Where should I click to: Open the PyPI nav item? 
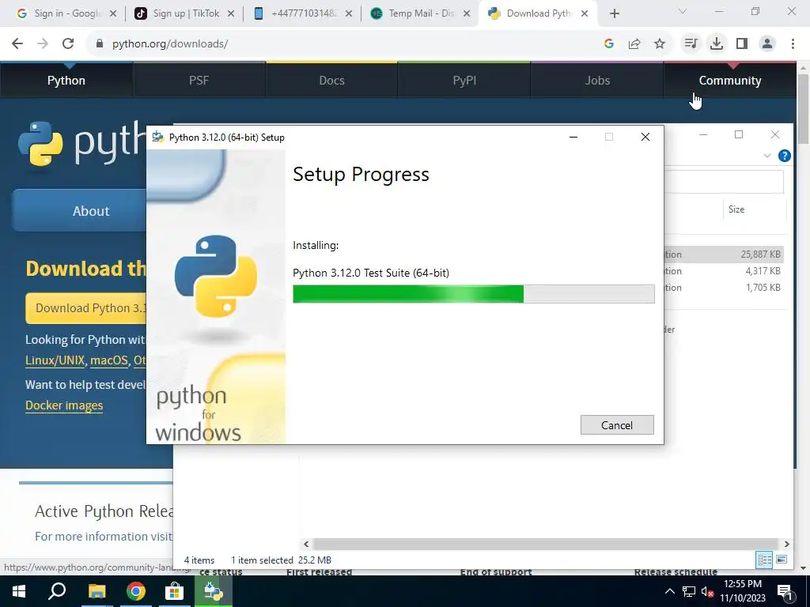click(464, 81)
